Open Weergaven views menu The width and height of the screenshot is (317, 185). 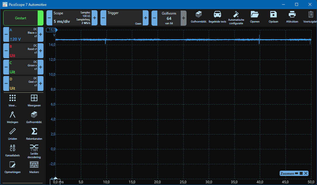click(x=34, y=101)
